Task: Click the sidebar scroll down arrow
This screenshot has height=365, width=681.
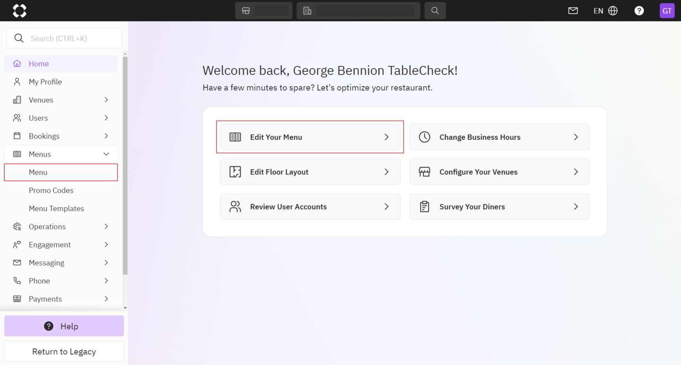Action: [125, 308]
